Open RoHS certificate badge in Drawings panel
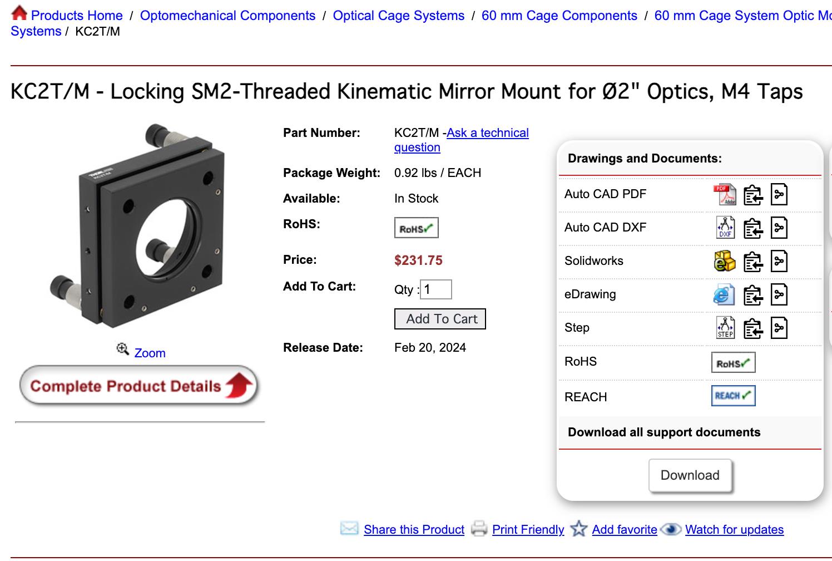The height and width of the screenshot is (561, 832). pyautogui.click(x=733, y=363)
